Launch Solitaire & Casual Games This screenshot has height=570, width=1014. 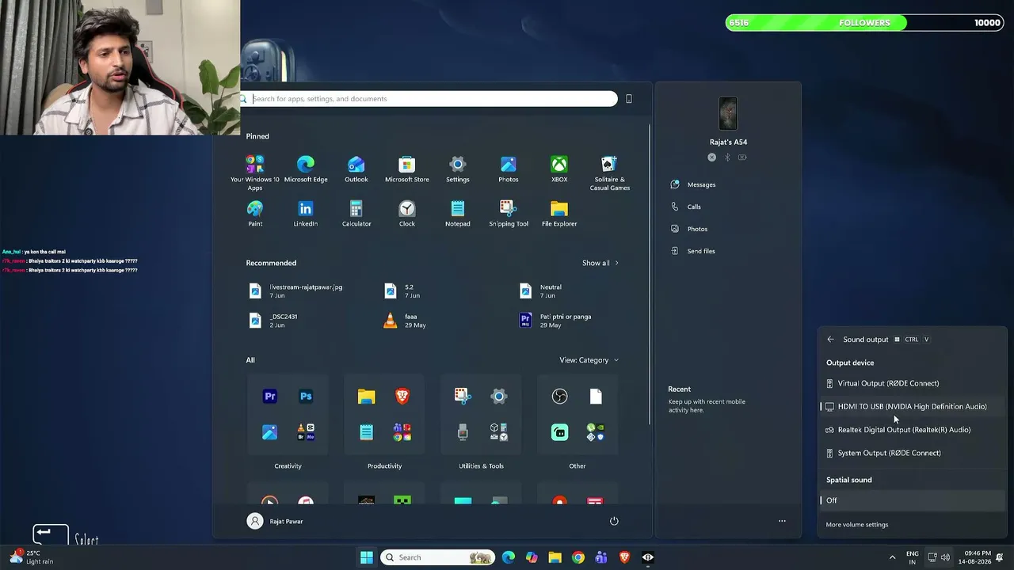point(610,173)
